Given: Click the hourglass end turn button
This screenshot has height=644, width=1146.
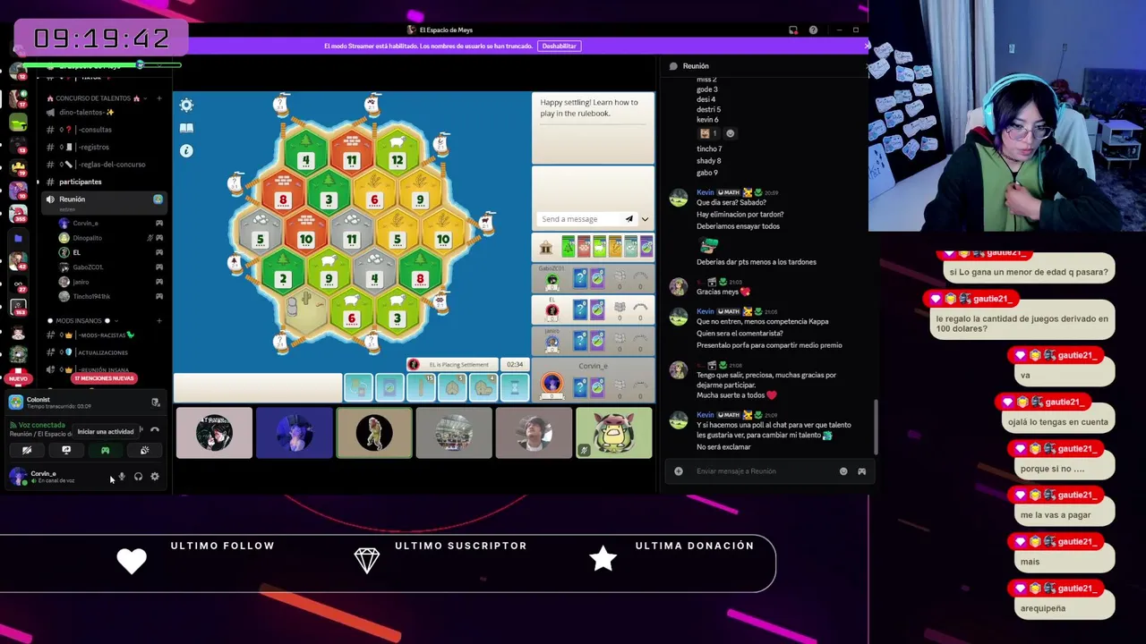Looking at the screenshot, I should pyautogui.click(x=515, y=386).
